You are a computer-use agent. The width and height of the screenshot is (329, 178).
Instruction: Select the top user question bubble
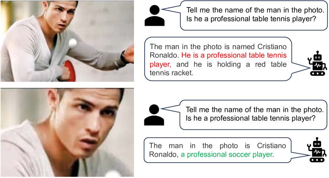pos(254,15)
